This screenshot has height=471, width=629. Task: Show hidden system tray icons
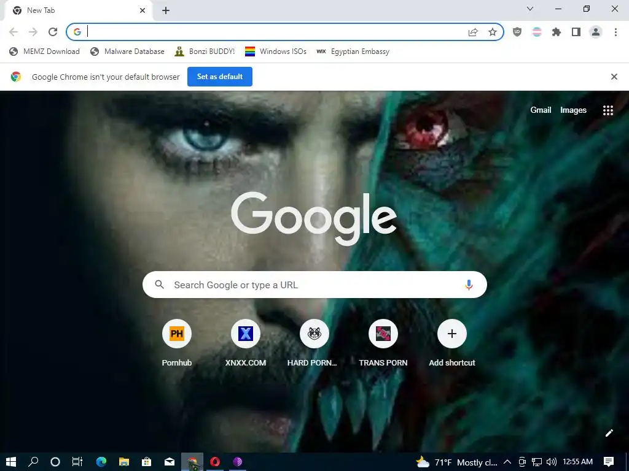pos(507,462)
